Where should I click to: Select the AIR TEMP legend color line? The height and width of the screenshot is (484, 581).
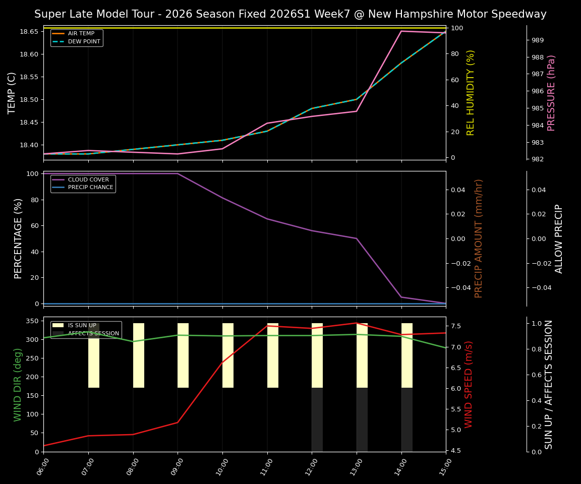59,34
